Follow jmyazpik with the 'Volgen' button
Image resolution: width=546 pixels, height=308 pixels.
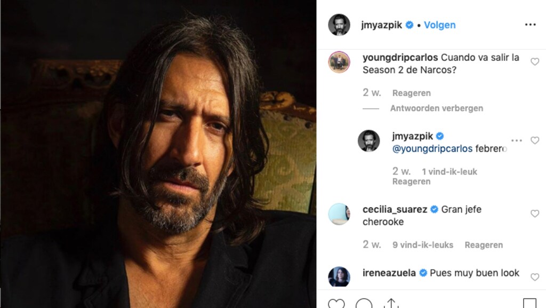click(440, 25)
